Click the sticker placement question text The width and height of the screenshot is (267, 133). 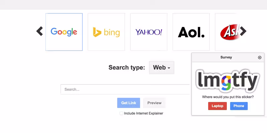point(228,97)
